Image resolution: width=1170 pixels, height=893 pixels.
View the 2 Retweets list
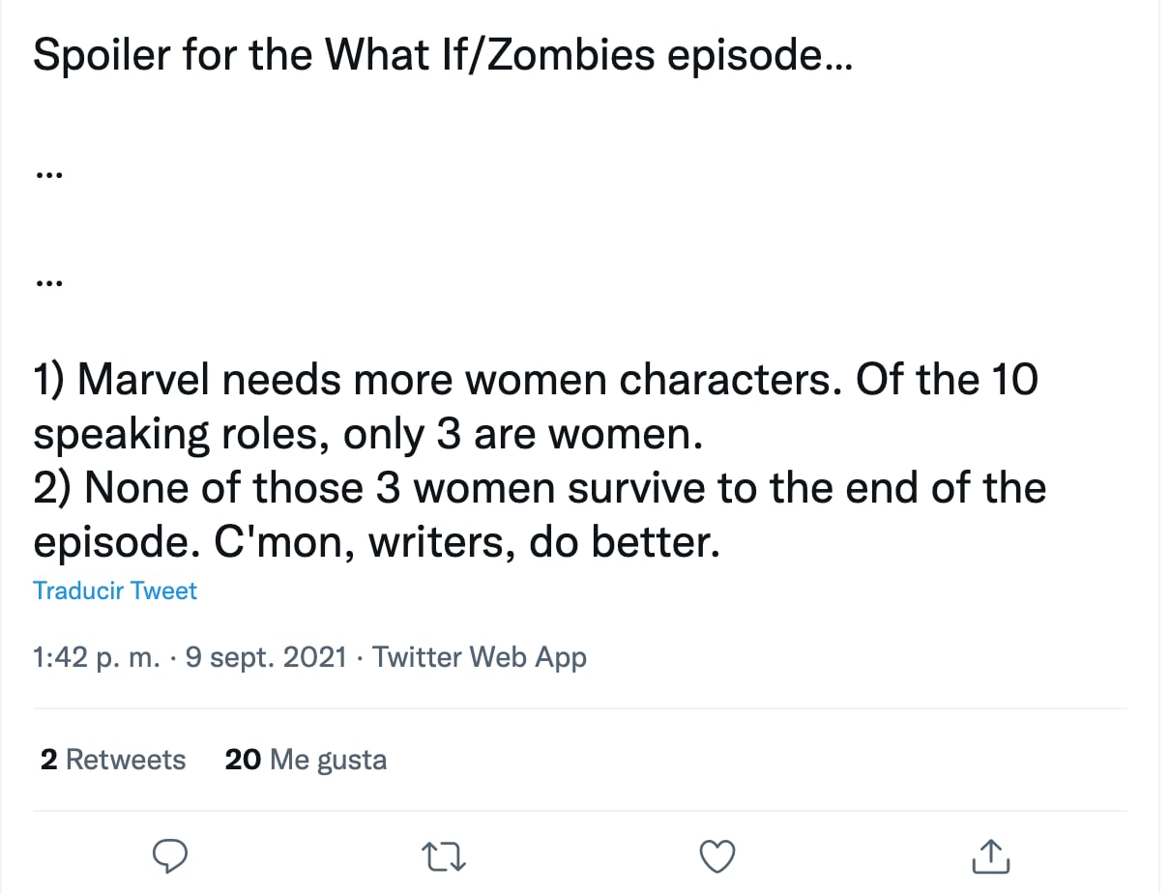(113, 760)
